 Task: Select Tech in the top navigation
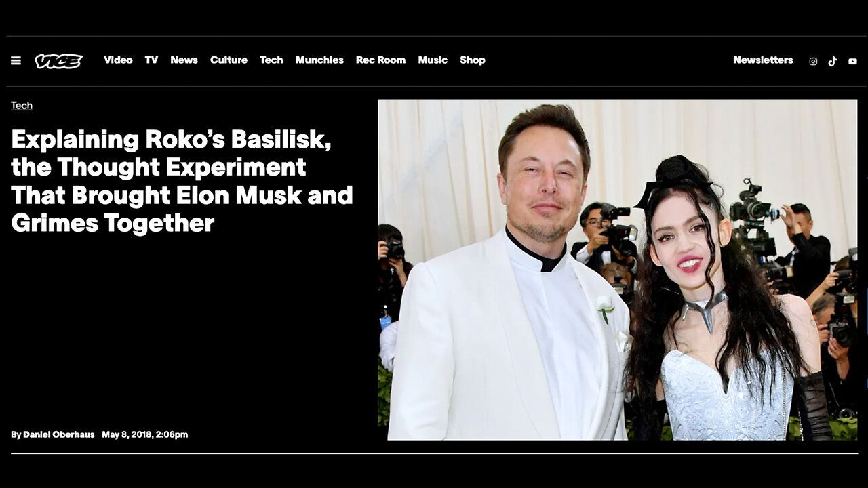pyautogui.click(x=271, y=60)
